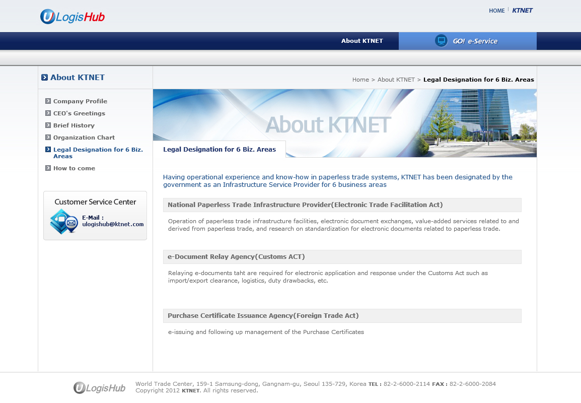
Task: Click the footer LogisHub logo
Action: 99,387
